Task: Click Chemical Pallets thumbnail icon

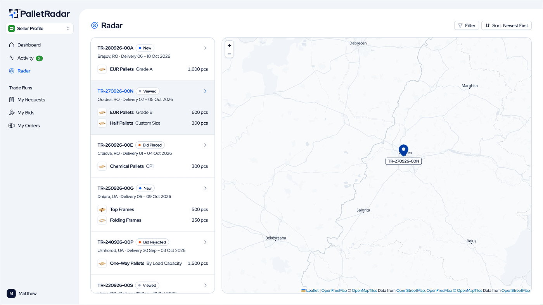Action: pyautogui.click(x=102, y=166)
